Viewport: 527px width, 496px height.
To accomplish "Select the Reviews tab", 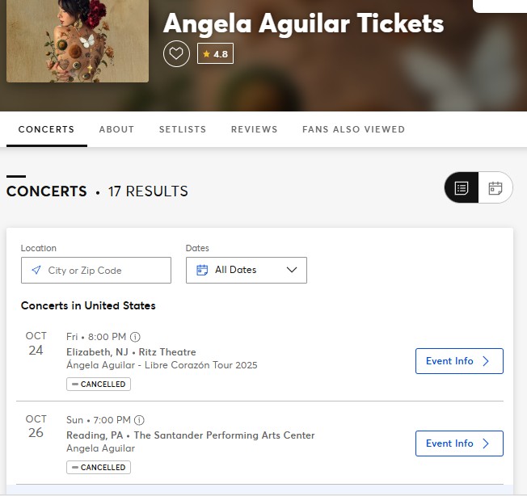I will 254,129.
